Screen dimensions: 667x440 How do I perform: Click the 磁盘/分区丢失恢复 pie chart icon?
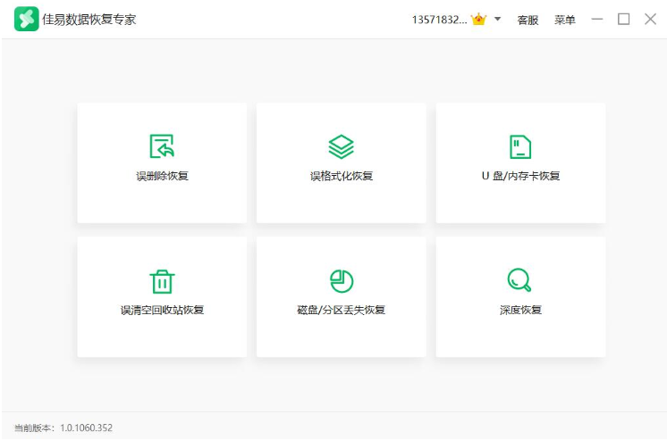(x=341, y=281)
